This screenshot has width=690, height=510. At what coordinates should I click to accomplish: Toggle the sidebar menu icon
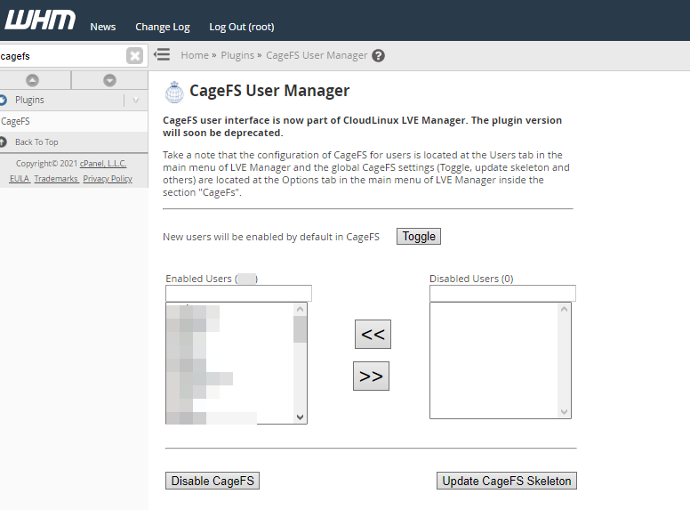[x=162, y=55]
